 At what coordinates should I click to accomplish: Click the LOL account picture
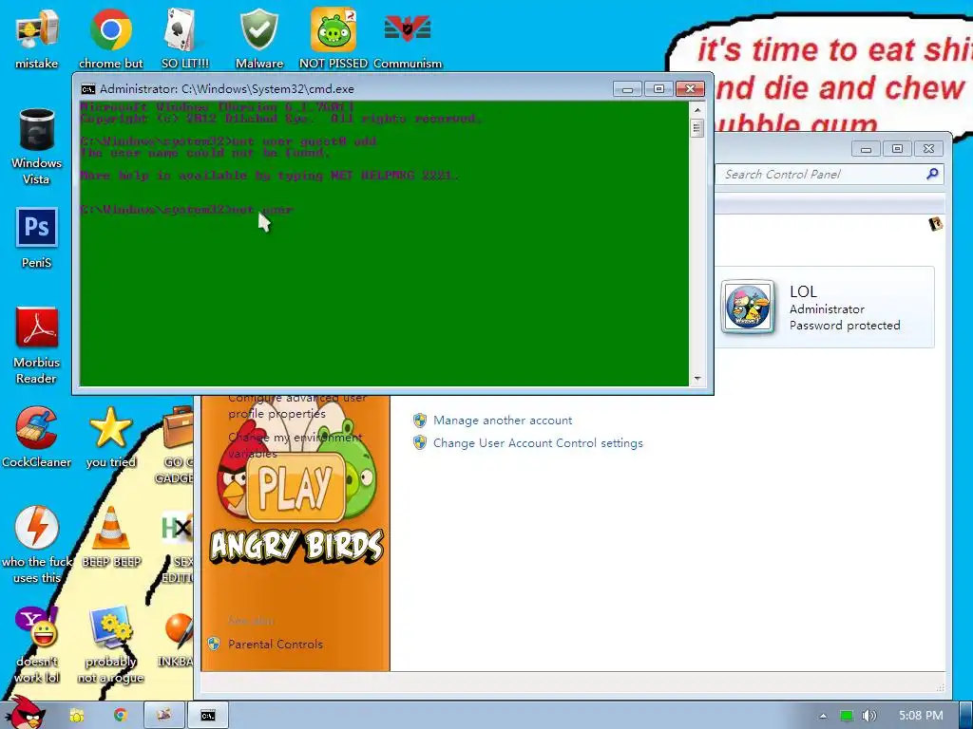pos(748,307)
